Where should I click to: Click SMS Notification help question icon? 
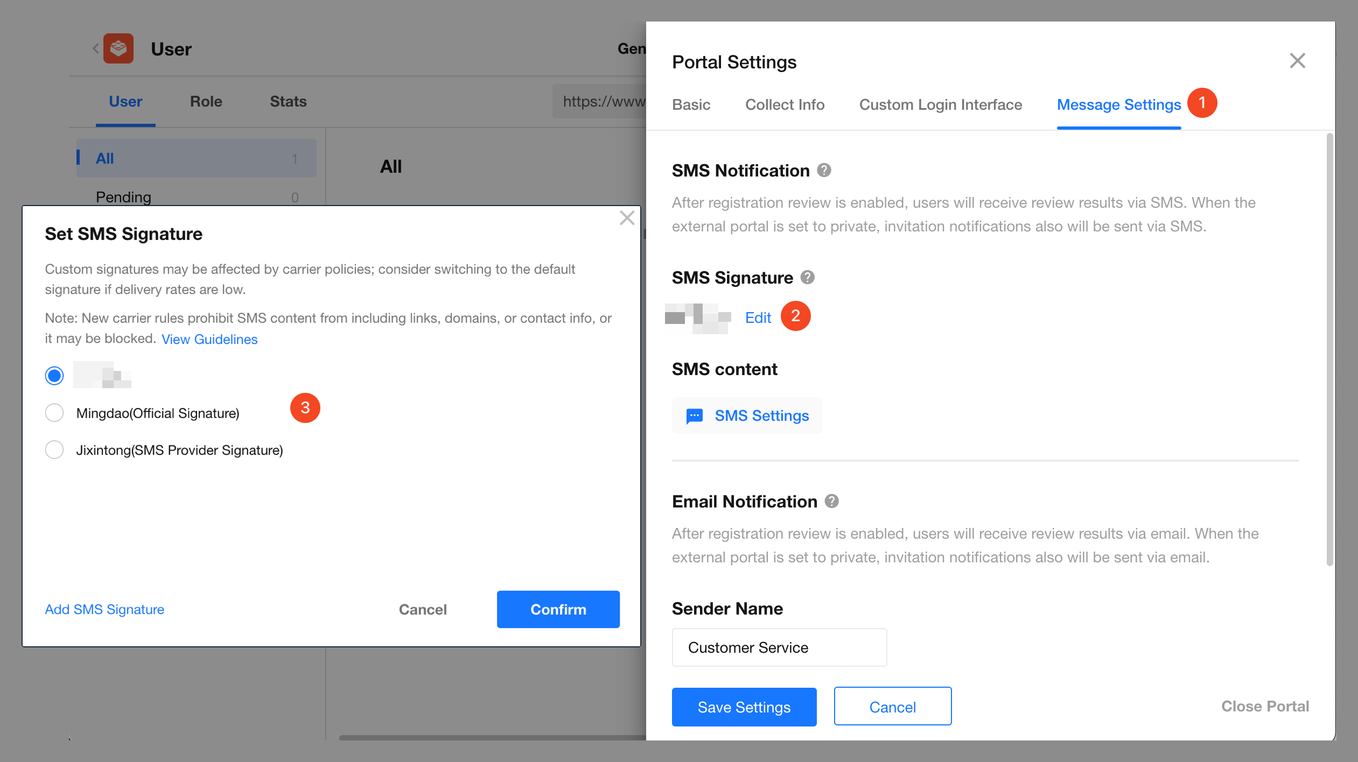click(824, 171)
